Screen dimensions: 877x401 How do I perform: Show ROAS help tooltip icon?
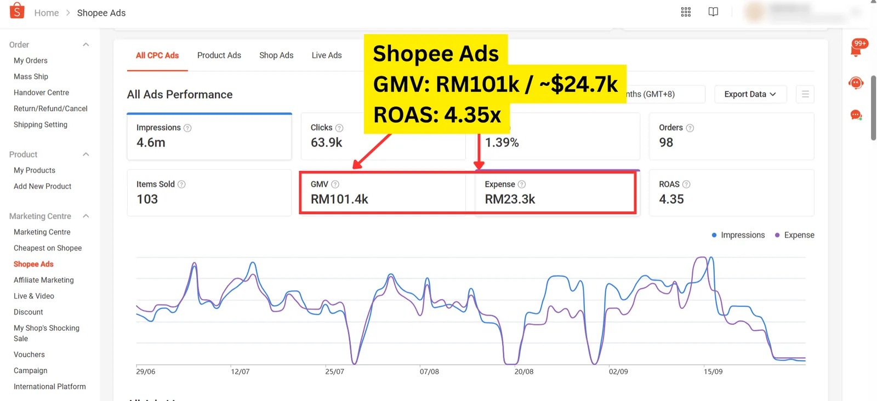686,185
